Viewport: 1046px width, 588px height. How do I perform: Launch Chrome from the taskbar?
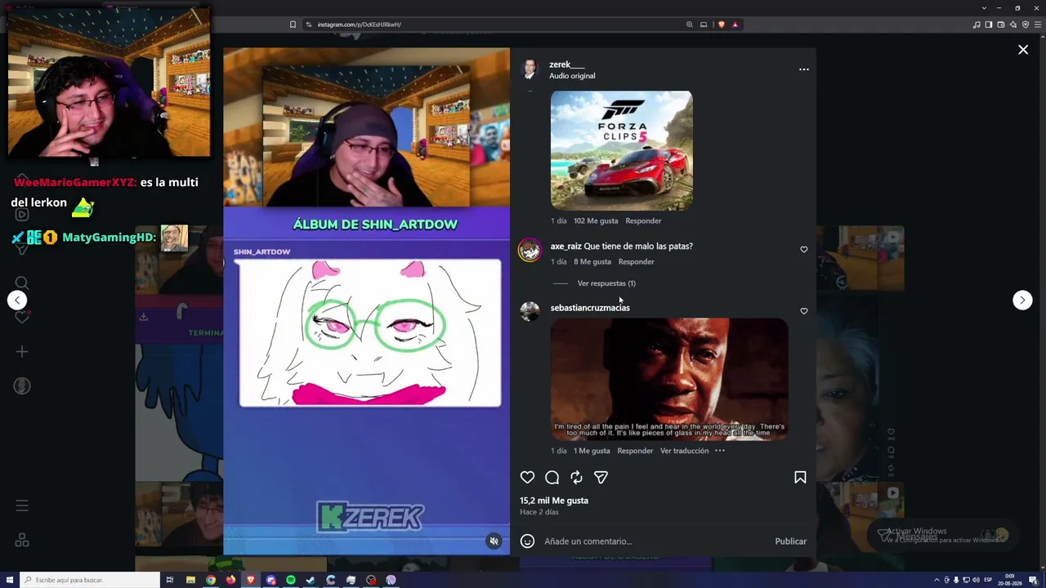[x=211, y=580]
